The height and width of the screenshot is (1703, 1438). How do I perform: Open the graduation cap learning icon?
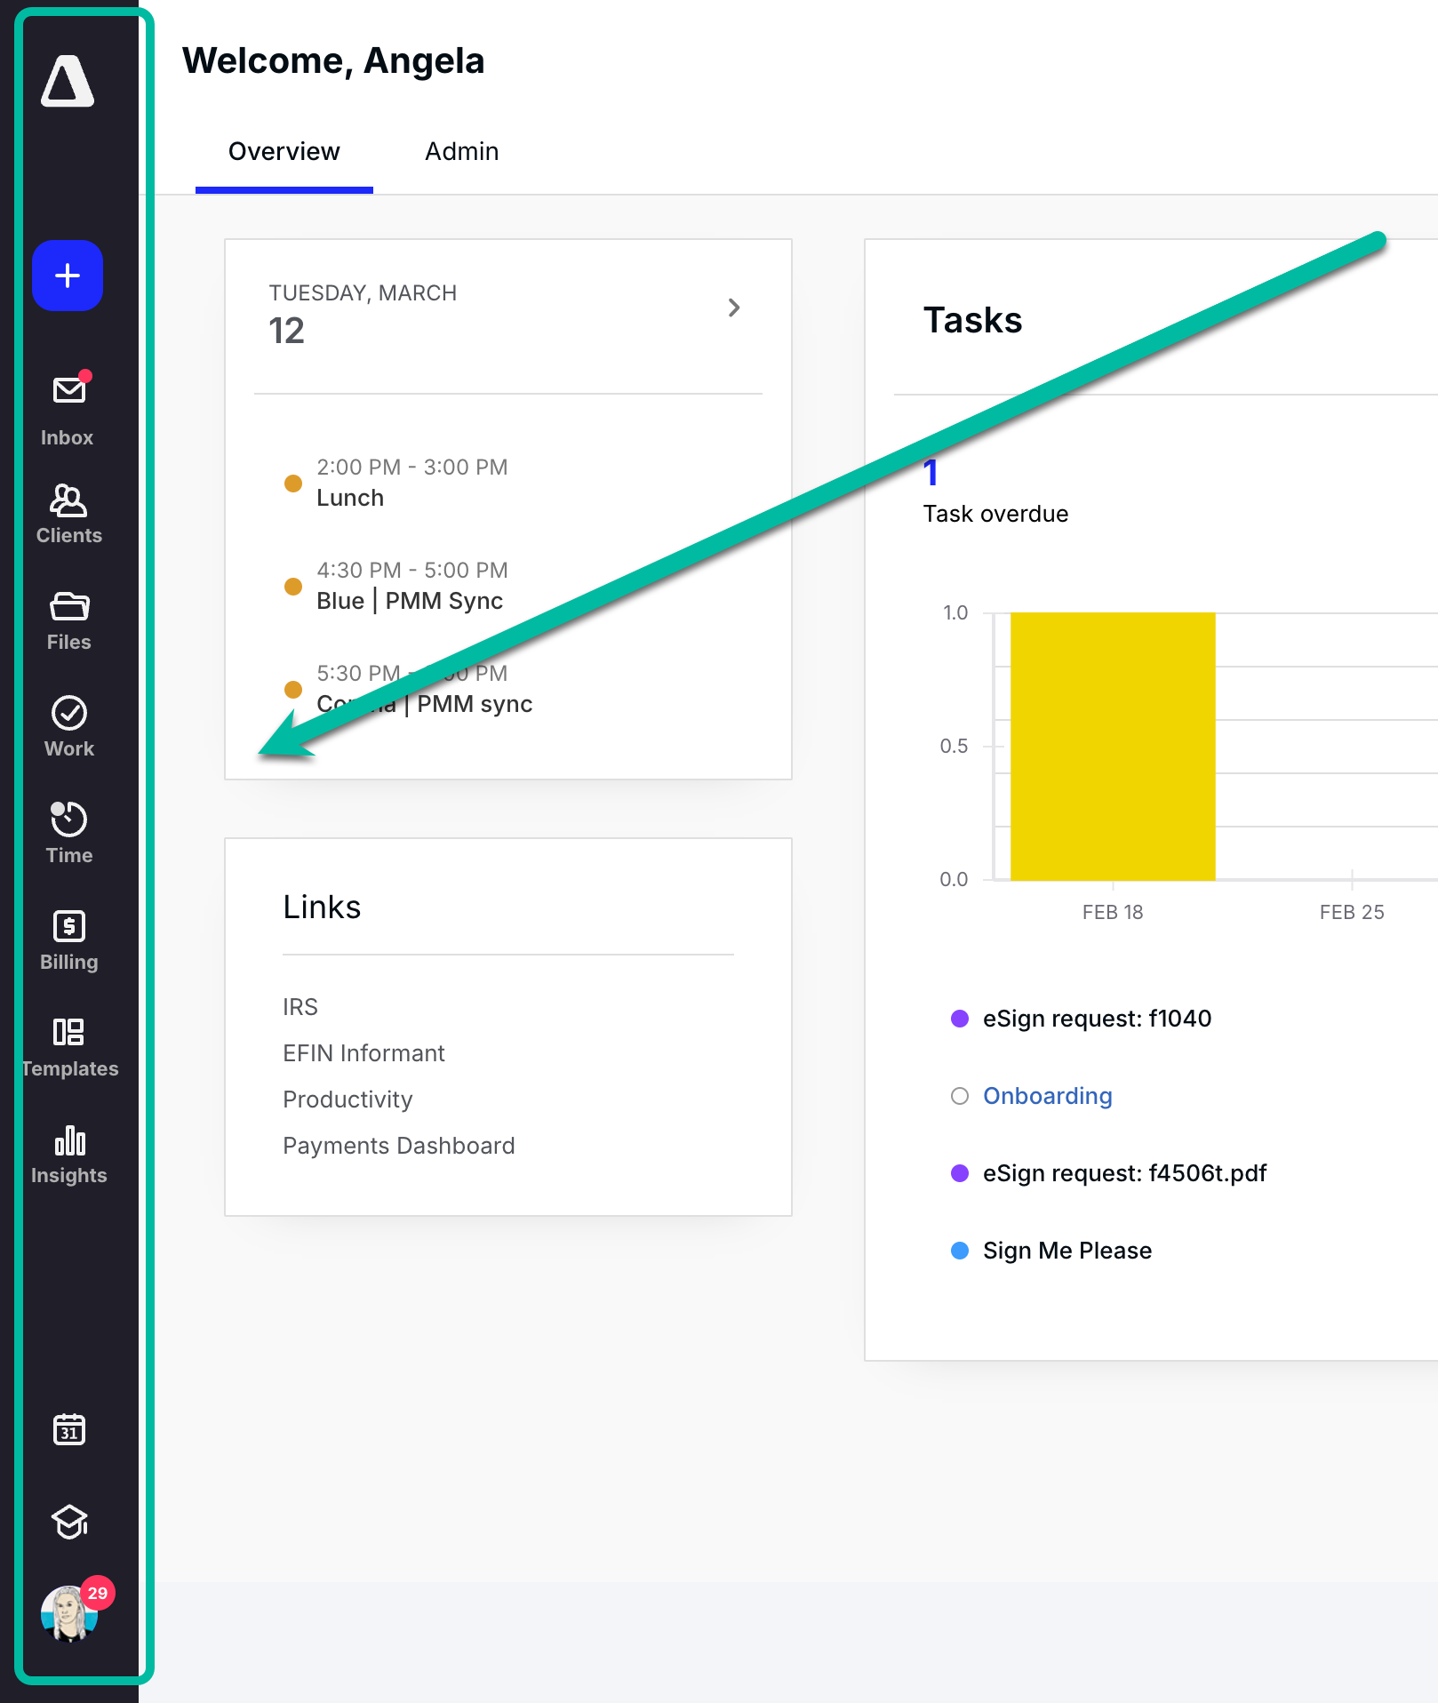(x=68, y=1522)
